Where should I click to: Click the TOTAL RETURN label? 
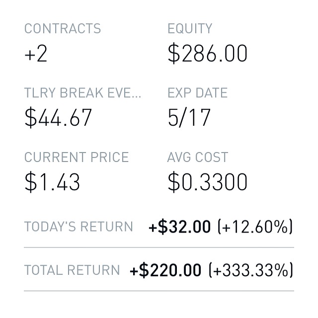pos(72,270)
